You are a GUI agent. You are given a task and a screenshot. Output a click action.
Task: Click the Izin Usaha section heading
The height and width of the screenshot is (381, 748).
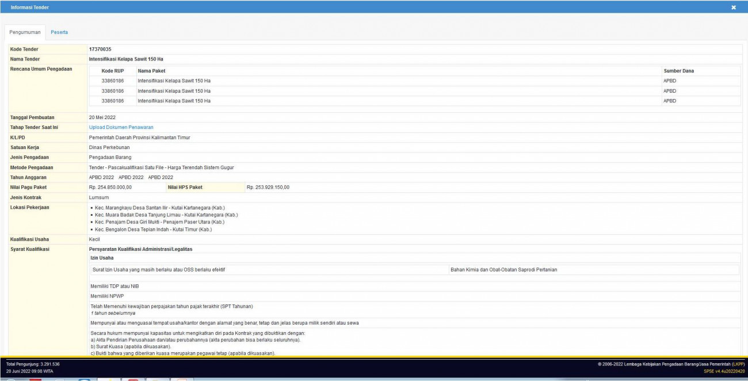pos(102,258)
